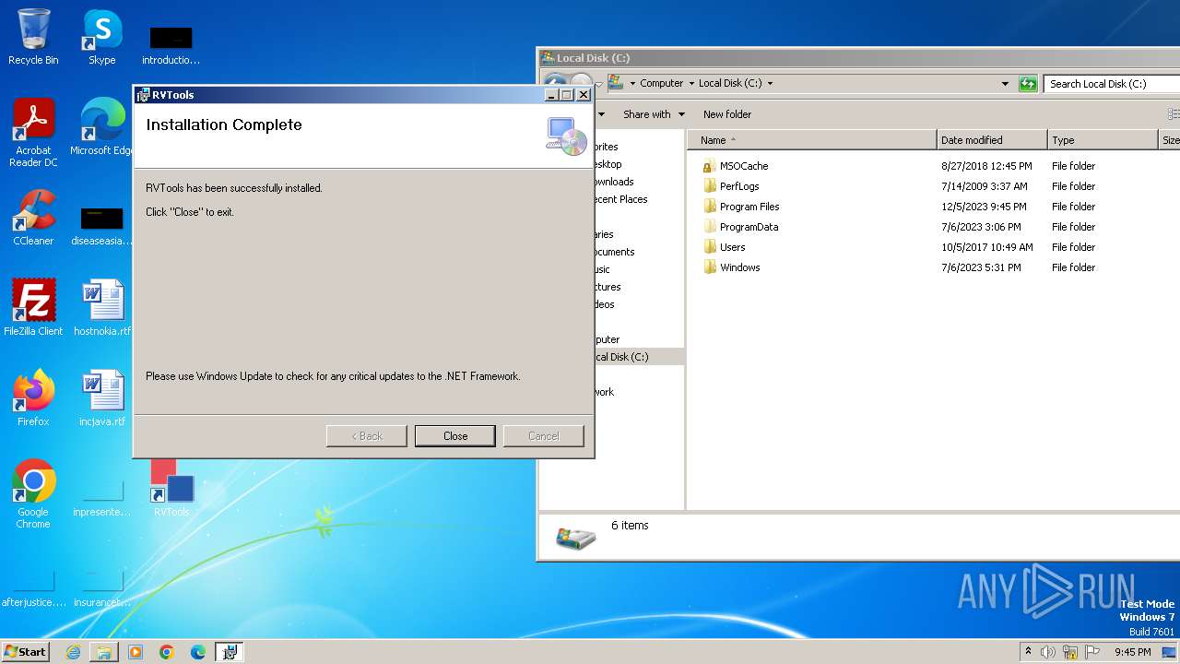Open the hostnokia.rtf document icon
1180x664 pixels.
(101, 307)
